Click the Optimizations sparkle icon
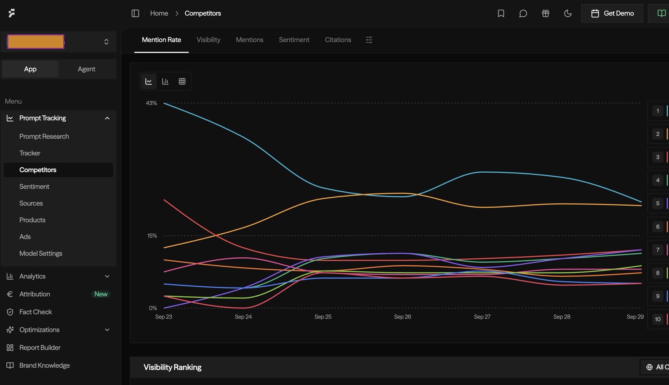 10,330
